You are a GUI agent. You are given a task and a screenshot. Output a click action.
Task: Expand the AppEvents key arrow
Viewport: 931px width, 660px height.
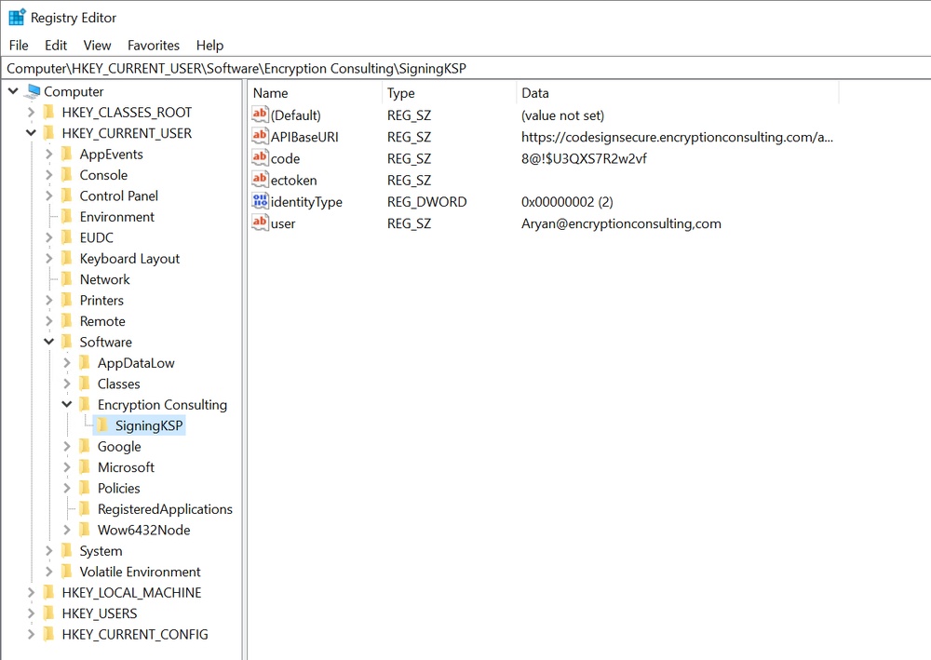coord(48,155)
